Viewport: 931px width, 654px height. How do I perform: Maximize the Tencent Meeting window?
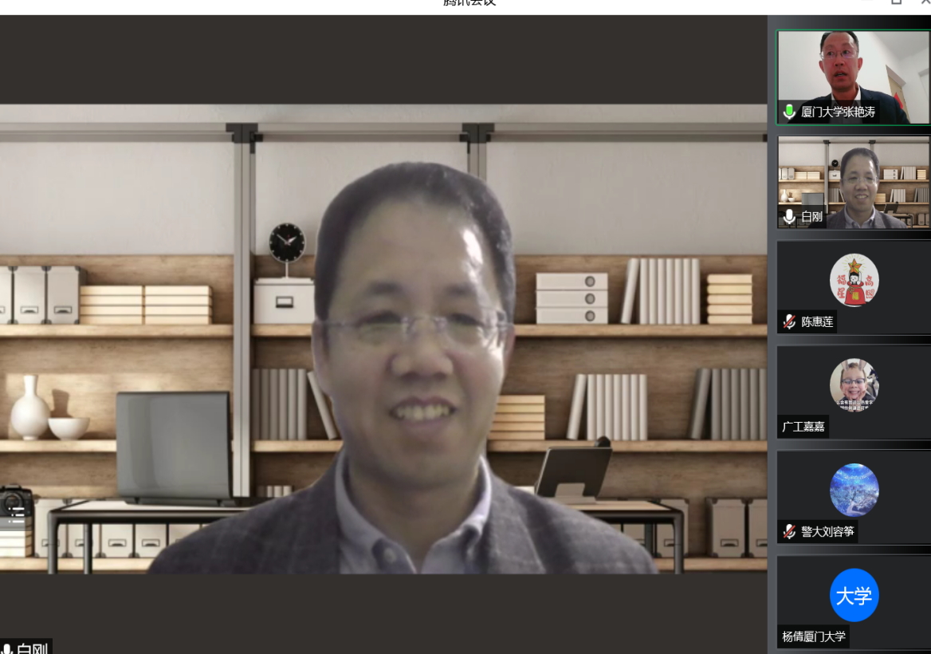coord(897,2)
